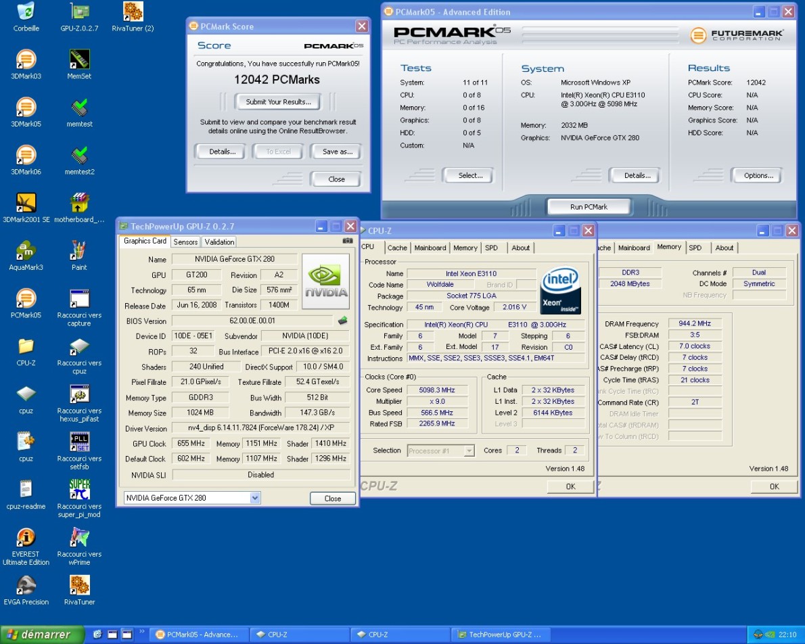Click the GPU Clock 655 MHz field
The image size is (805, 644).
tap(191, 443)
